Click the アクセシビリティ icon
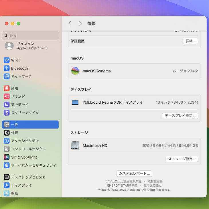 point(7,141)
